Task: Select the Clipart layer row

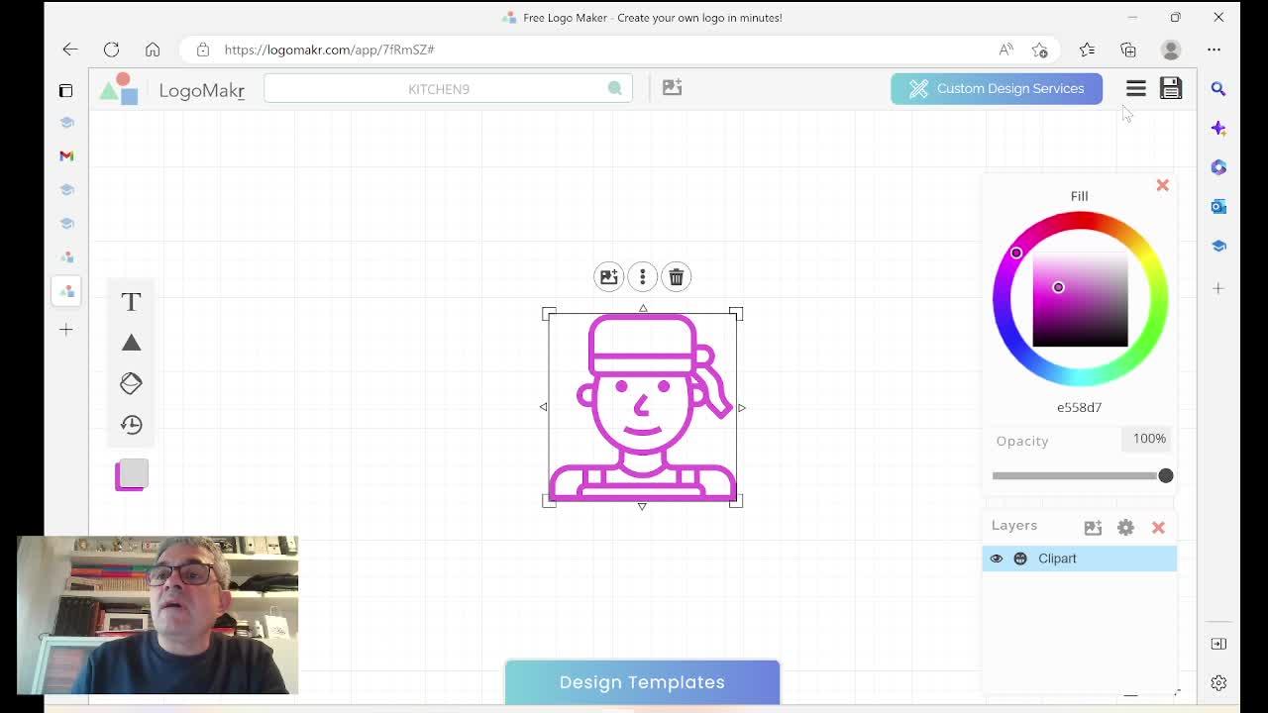Action: coord(1080,559)
